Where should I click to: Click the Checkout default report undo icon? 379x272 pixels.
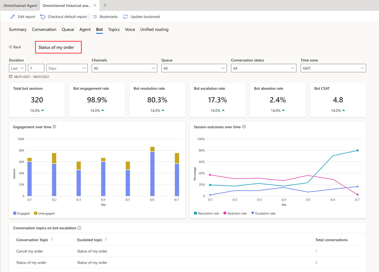[43, 17]
